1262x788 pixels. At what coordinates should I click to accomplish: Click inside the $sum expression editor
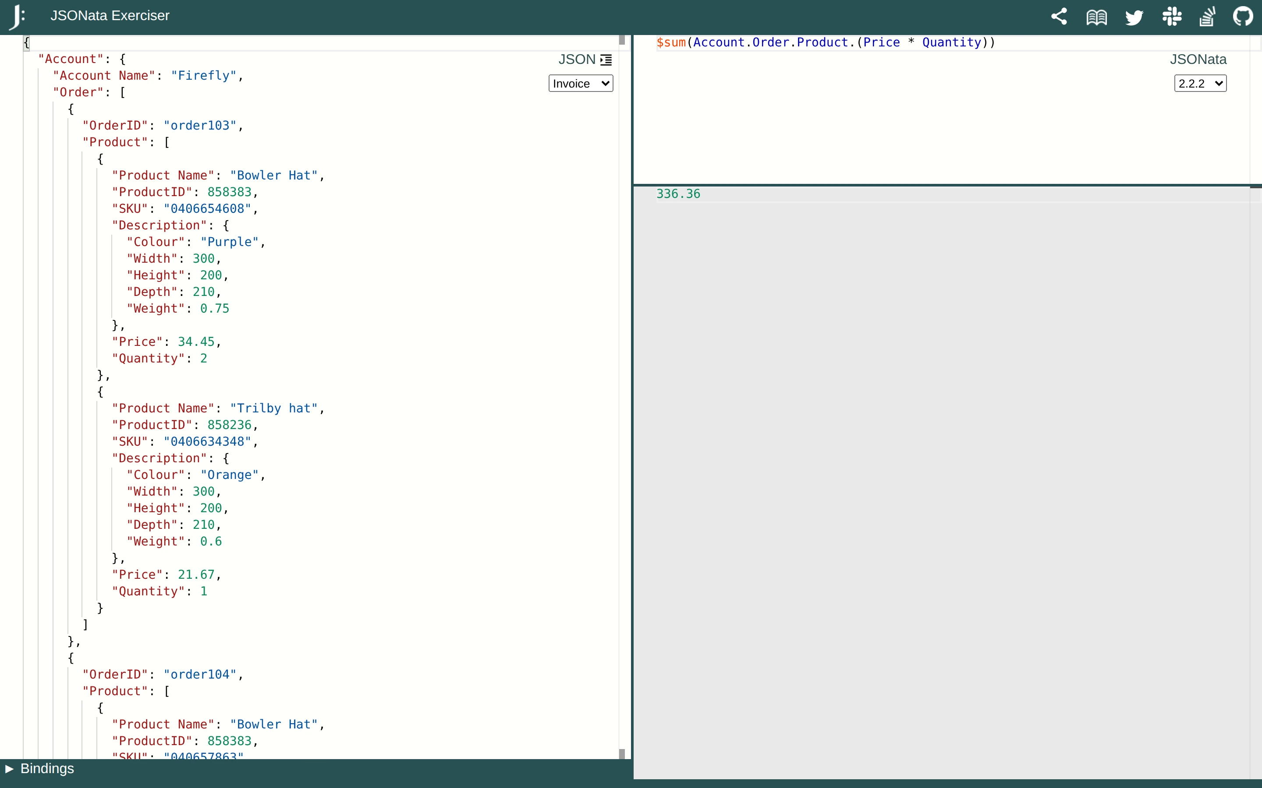(941, 109)
